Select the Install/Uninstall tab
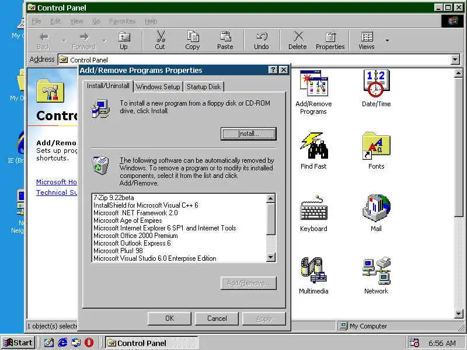This screenshot has height=350, width=467. [108, 86]
